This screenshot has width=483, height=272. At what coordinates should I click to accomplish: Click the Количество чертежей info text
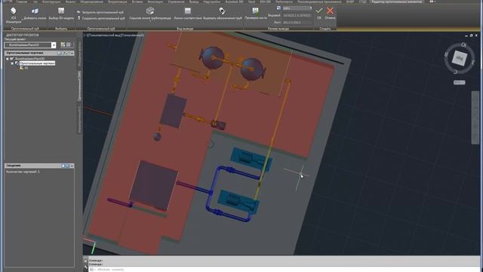23,172
